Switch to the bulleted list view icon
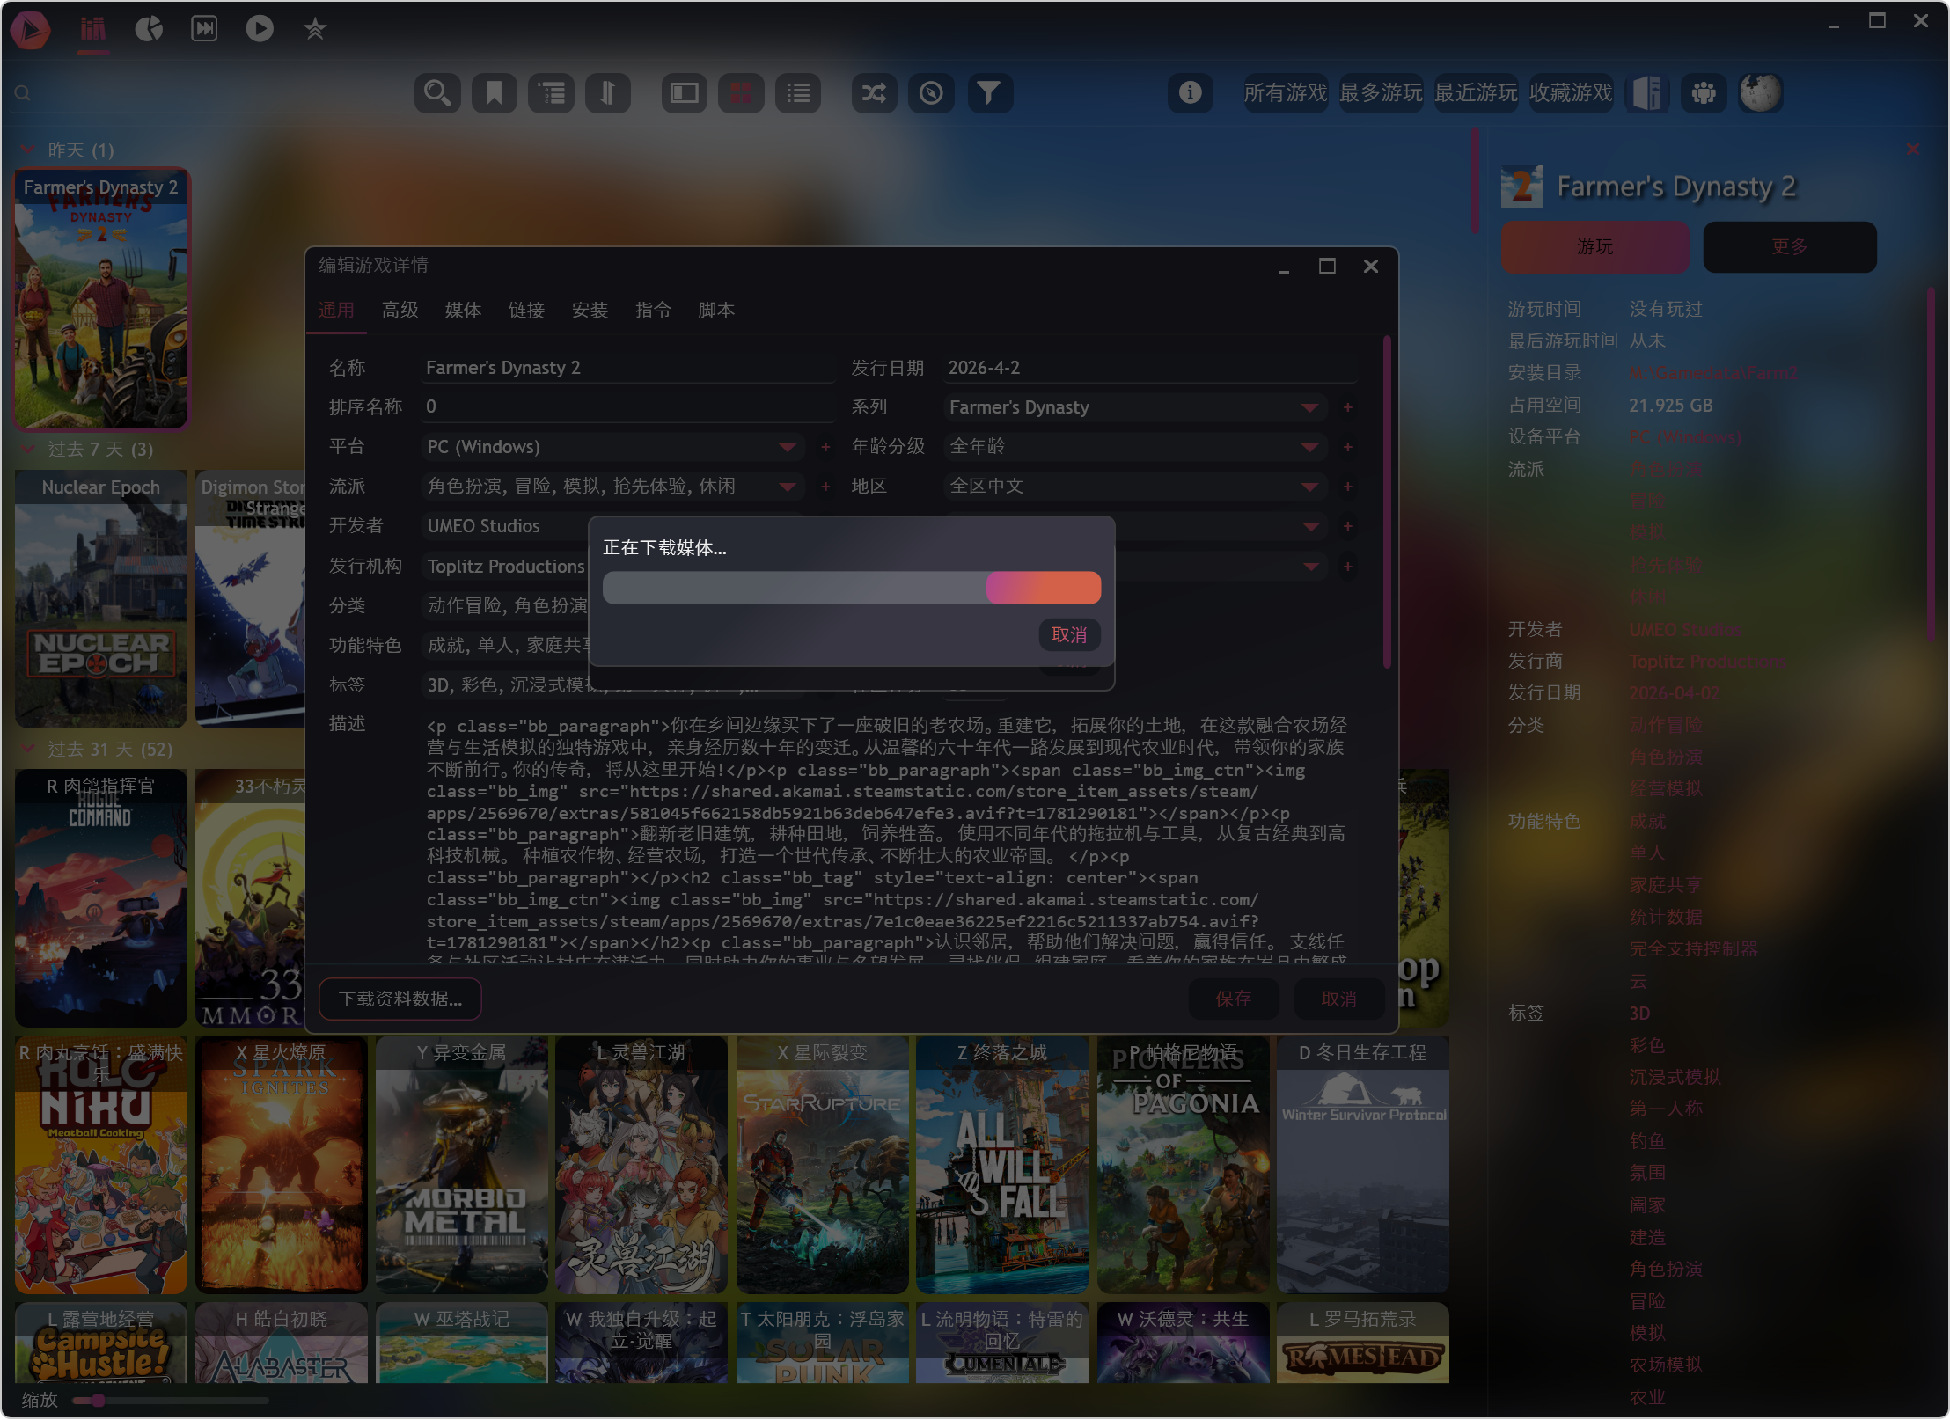Screen dimensions: 1950x1420 (x=797, y=92)
